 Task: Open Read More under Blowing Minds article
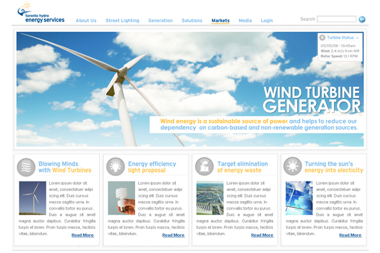[x=82, y=235]
